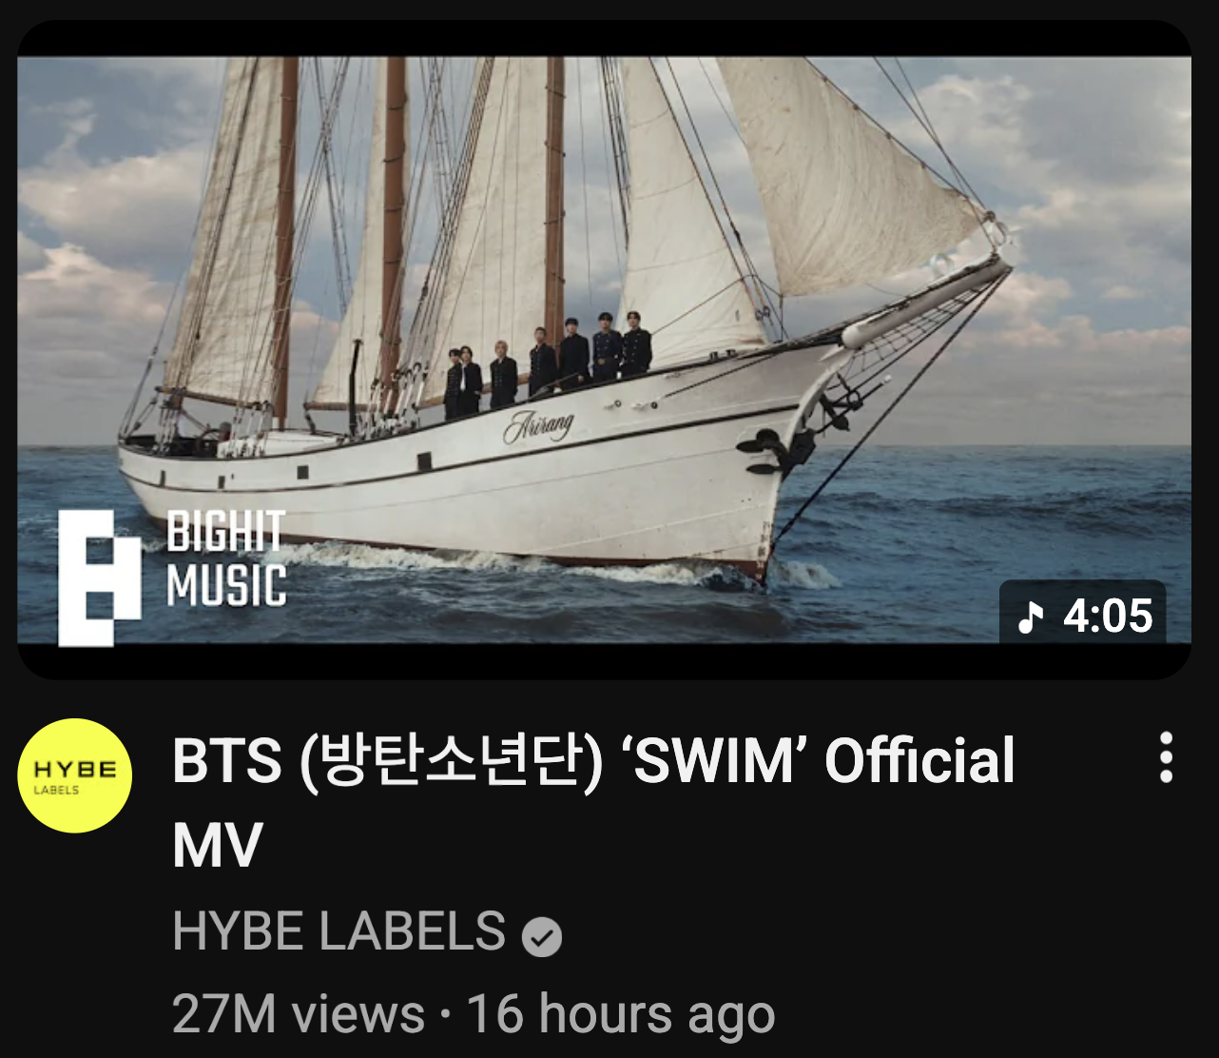Open the three-dot more options menu
This screenshot has height=1058, width=1219.
[1166, 757]
